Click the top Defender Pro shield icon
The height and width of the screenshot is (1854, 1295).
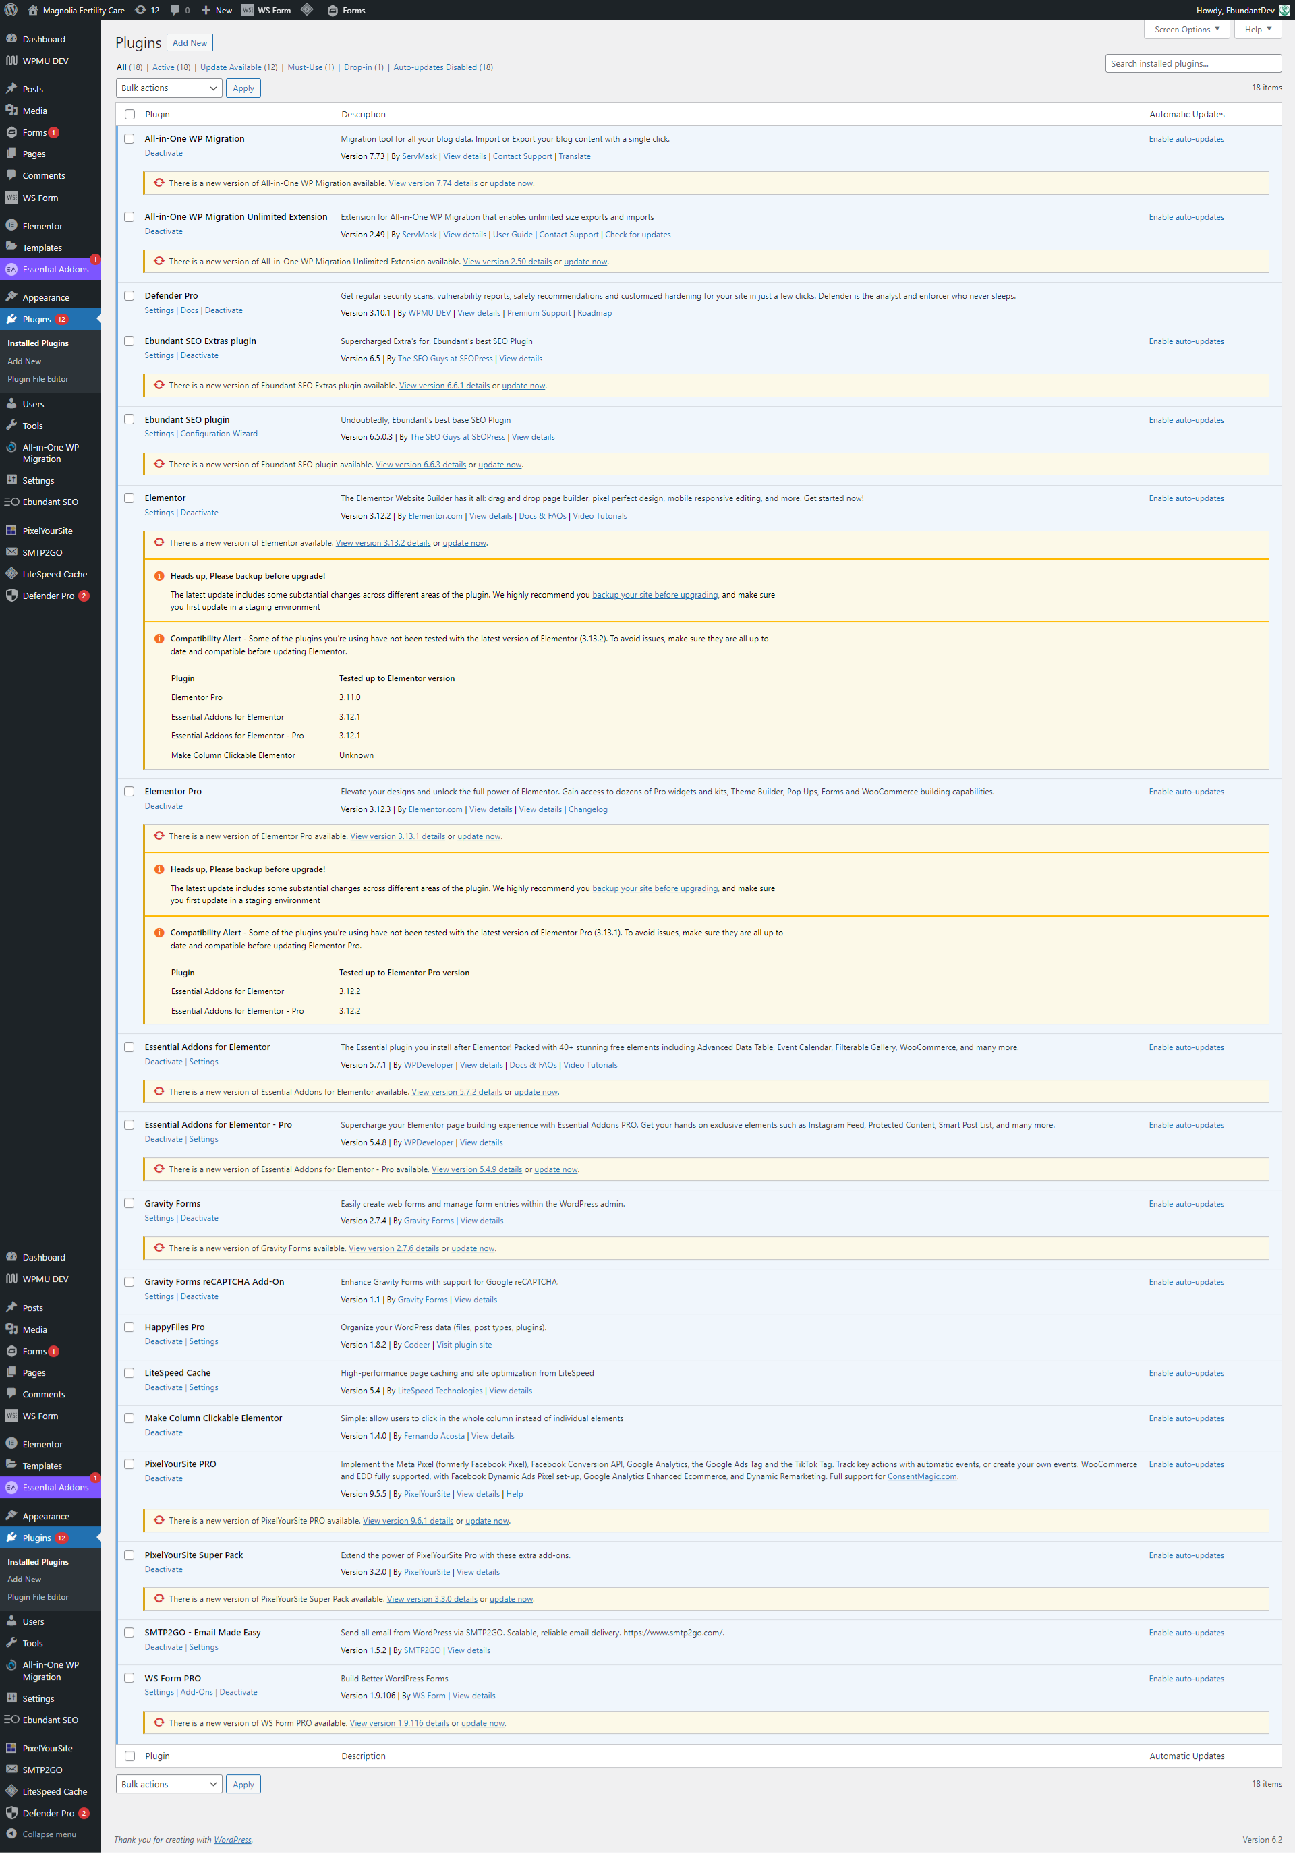11,596
